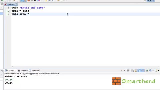160x90 pixels.
Task: Select the hello.rb editor tab
Action: pos(11,4)
